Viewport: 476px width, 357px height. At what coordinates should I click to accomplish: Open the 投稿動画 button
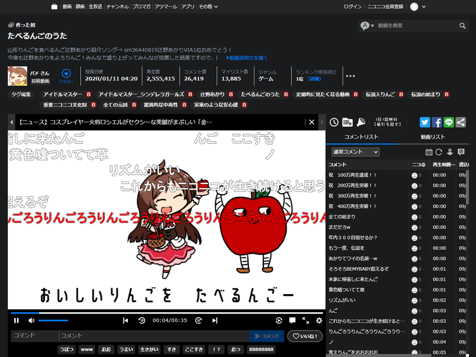tap(41, 81)
